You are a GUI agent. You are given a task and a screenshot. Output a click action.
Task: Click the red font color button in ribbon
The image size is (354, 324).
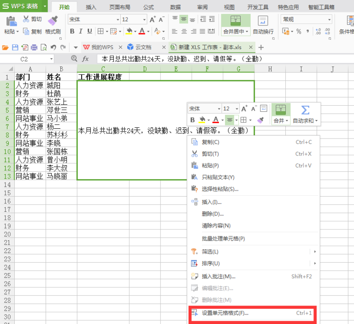point(142,31)
